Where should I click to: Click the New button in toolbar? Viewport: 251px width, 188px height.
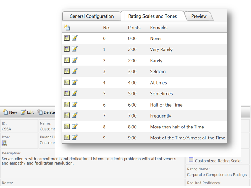coord(10,112)
